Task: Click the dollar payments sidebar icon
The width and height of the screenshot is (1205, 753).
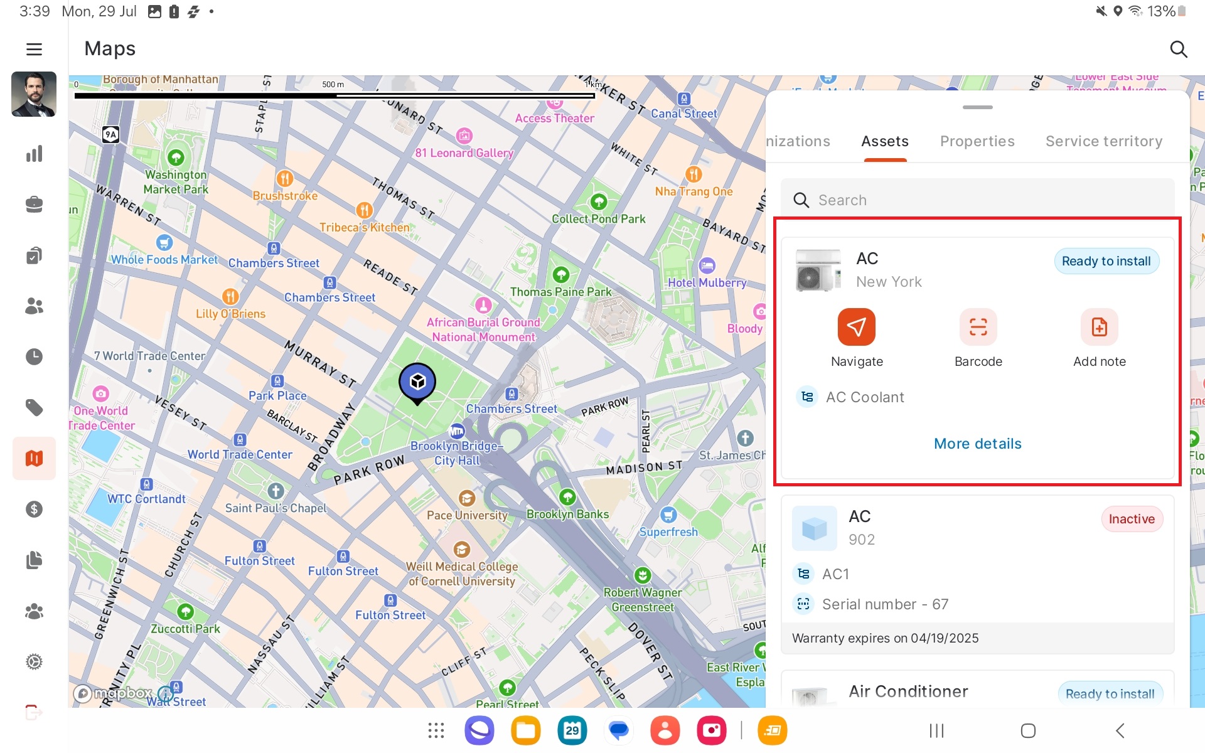Action: pos(34,509)
